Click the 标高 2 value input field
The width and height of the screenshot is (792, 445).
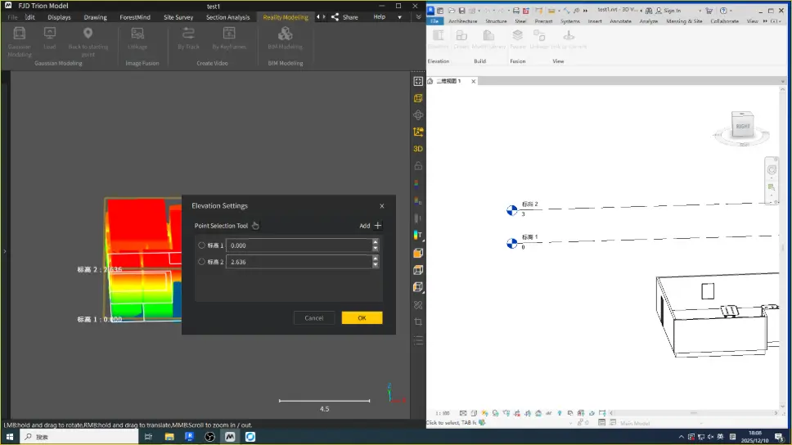click(298, 262)
